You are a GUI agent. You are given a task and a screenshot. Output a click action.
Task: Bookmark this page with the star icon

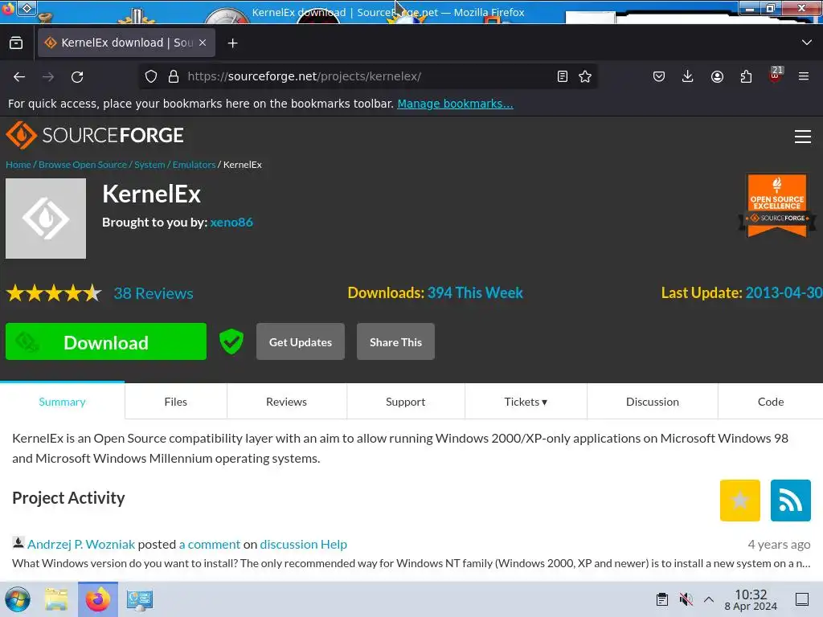(585, 76)
